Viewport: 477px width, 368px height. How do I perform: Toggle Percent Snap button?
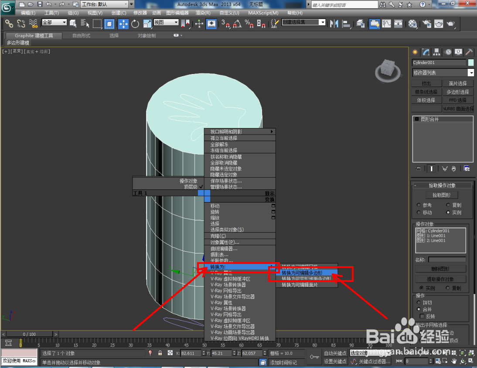tap(249, 24)
